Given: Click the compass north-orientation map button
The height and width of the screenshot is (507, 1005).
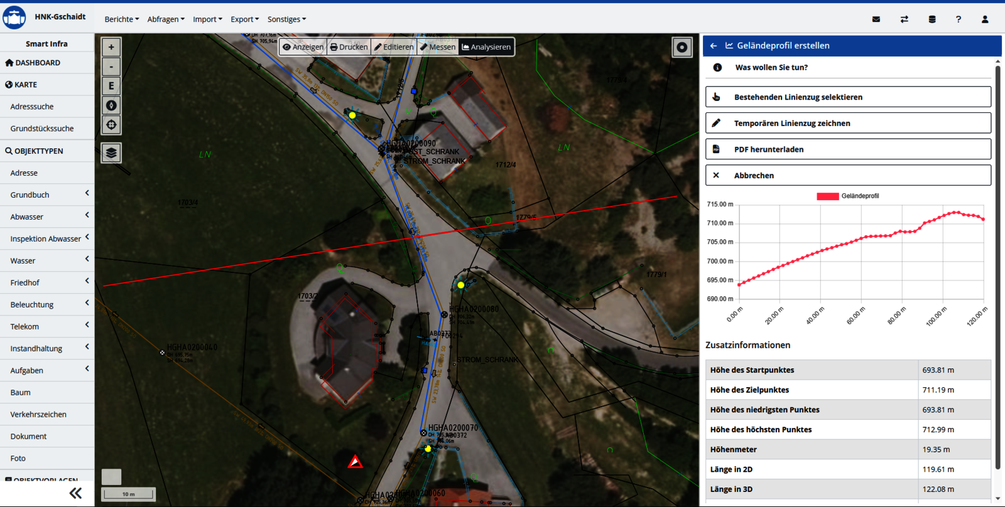Looking at the screenshot, I should (x=111, y=105).
